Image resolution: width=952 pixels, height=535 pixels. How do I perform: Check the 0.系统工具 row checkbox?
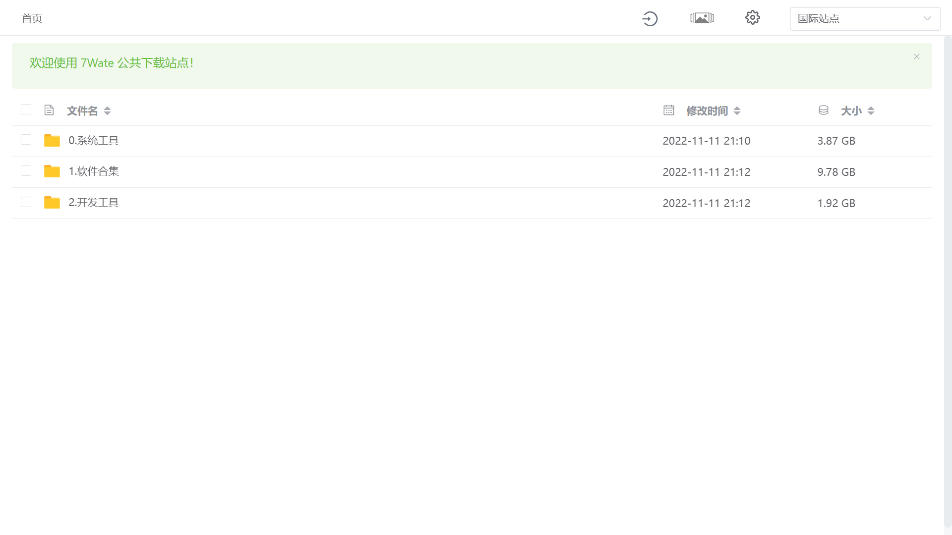click(26, 140)
